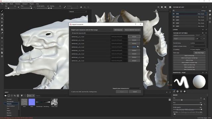Viewport: 212px width, 119px height.
Task: Open the Height channel format dropdown
Action: click(x=198, y=39)
